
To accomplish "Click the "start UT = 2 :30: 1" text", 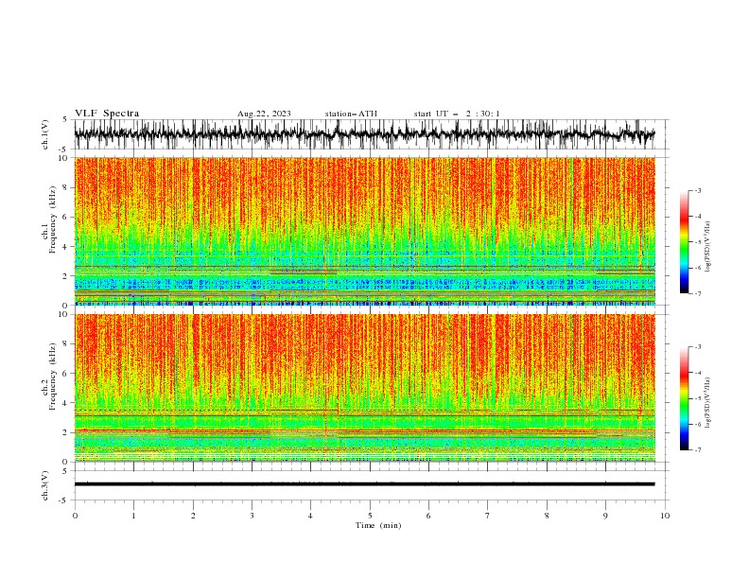I will click(457, 114).
